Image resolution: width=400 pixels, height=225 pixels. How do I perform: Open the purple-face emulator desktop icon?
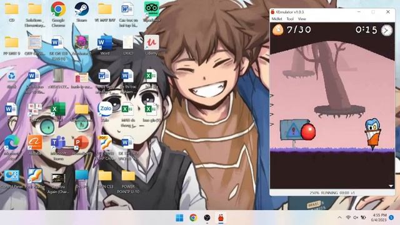pyautogui.click(x=82, y=46)
